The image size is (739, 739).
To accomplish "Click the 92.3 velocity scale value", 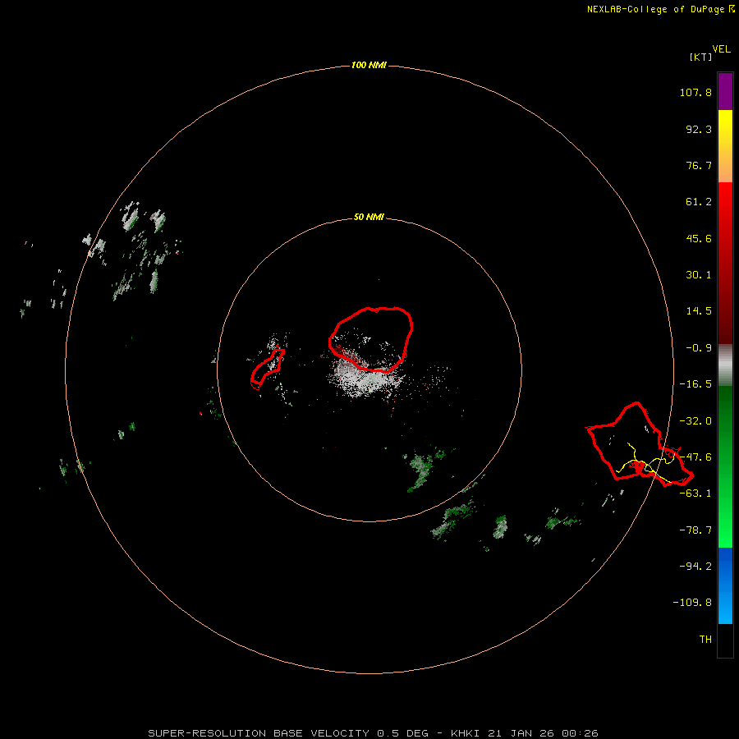I will coord(699,129).
